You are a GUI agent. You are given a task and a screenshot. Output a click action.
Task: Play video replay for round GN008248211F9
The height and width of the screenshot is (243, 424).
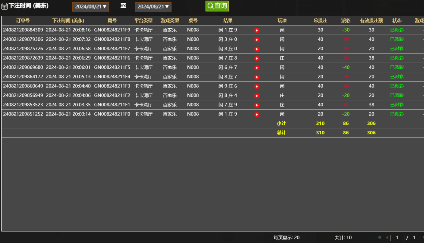[x=257, y=31]
